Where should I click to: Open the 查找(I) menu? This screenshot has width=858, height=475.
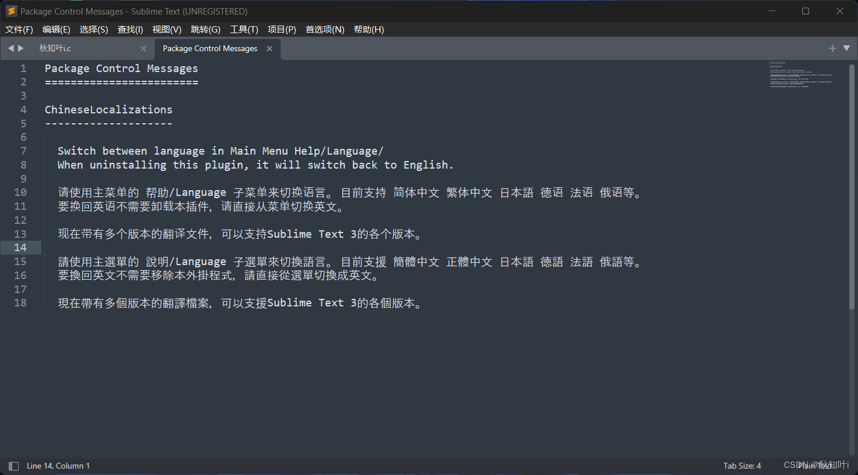pyautogui.click(x=130, y=30)
